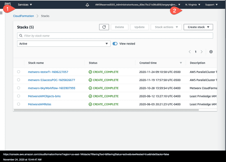This screenshot has height=162, width=226.
Task: Expand the Active status filter dropdown
Action: pyautogui.click(x=64, y=44)
